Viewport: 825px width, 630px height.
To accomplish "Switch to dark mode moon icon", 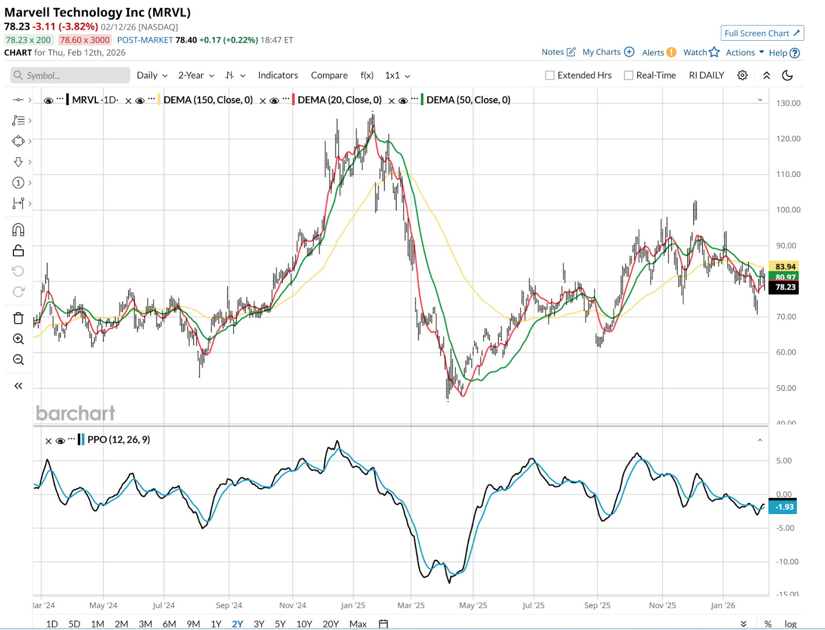I will coord(787,75).
